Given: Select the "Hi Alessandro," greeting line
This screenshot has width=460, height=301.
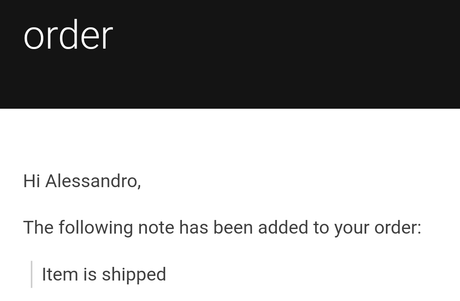Looking at the screenshot, I should click(x=82, y=181).
